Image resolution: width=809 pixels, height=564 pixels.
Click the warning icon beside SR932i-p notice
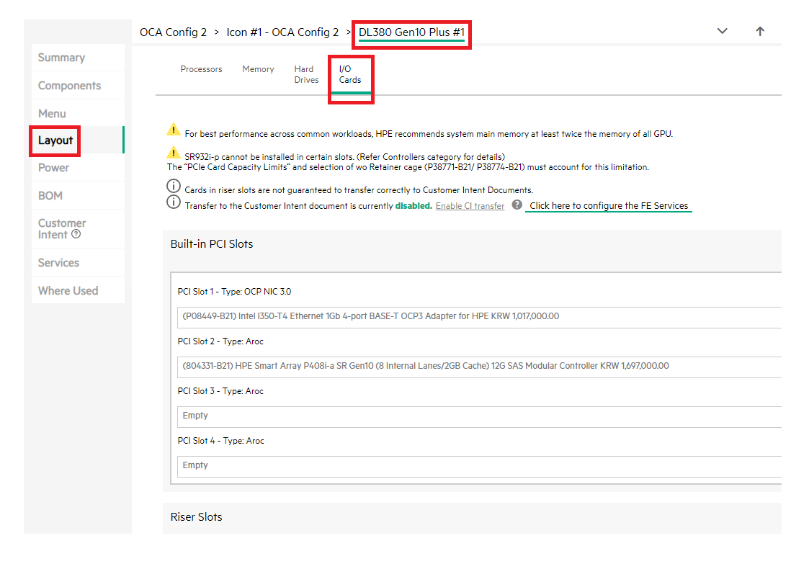coord(174,153)
